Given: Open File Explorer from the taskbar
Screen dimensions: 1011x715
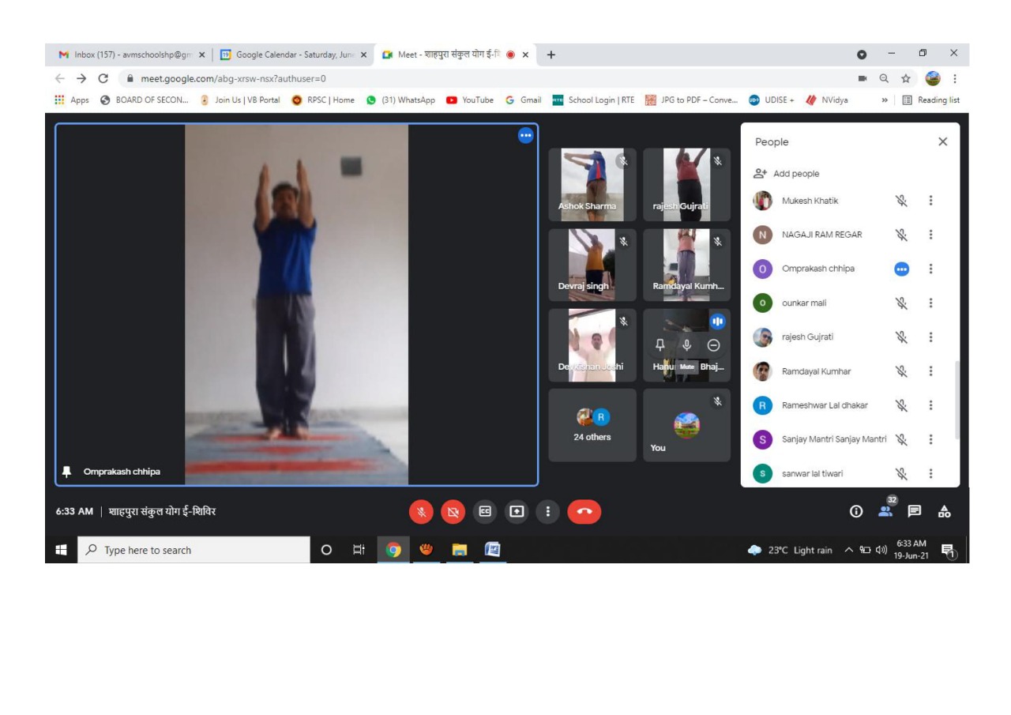Looking at the screenshot, I should tap(460, 550).
